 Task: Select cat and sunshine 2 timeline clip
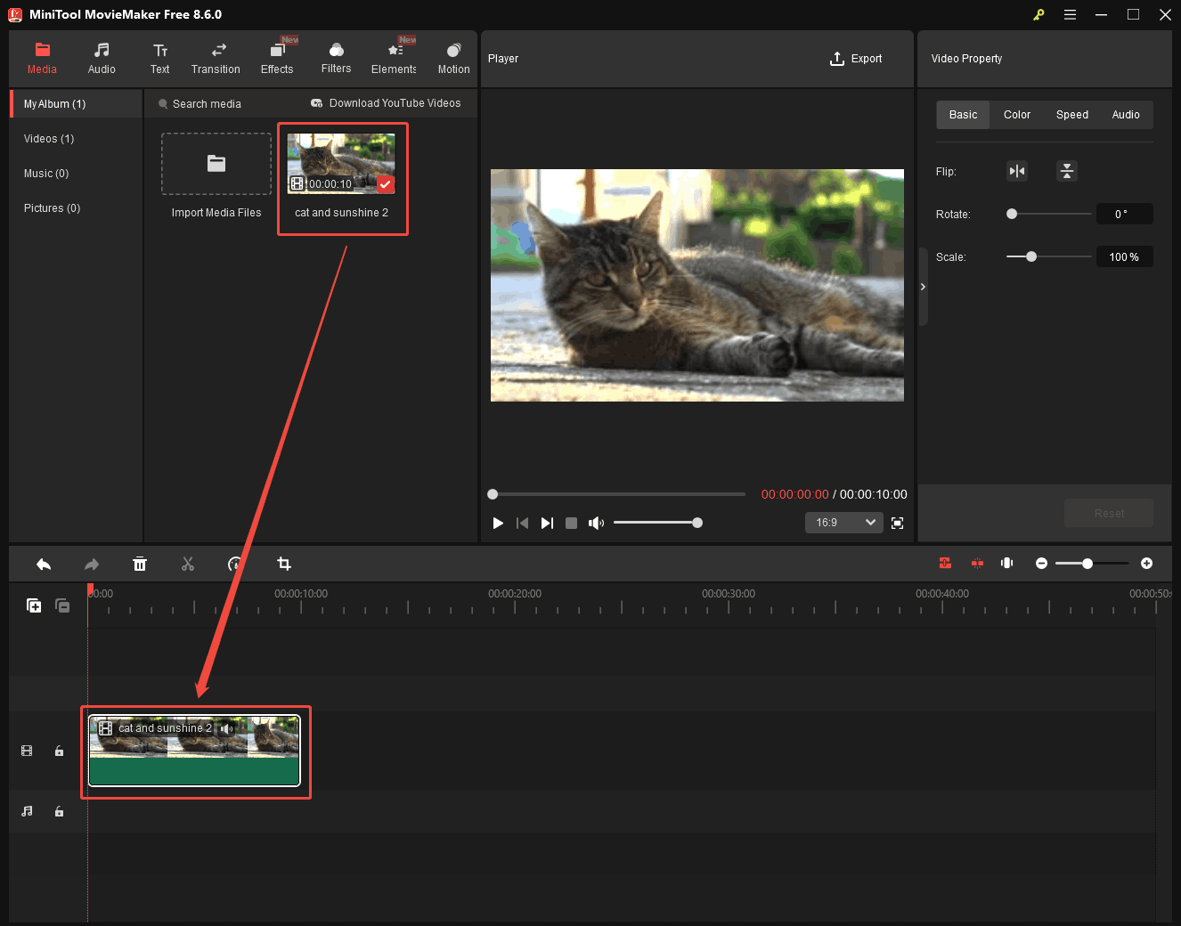[x=194, y=751]
